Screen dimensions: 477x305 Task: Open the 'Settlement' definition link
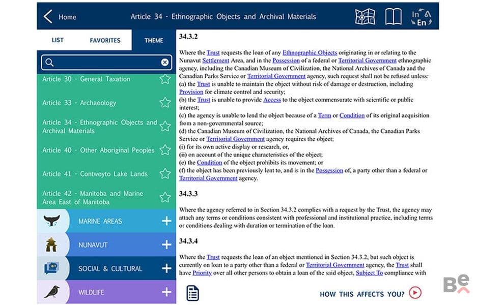click(216, 60)
